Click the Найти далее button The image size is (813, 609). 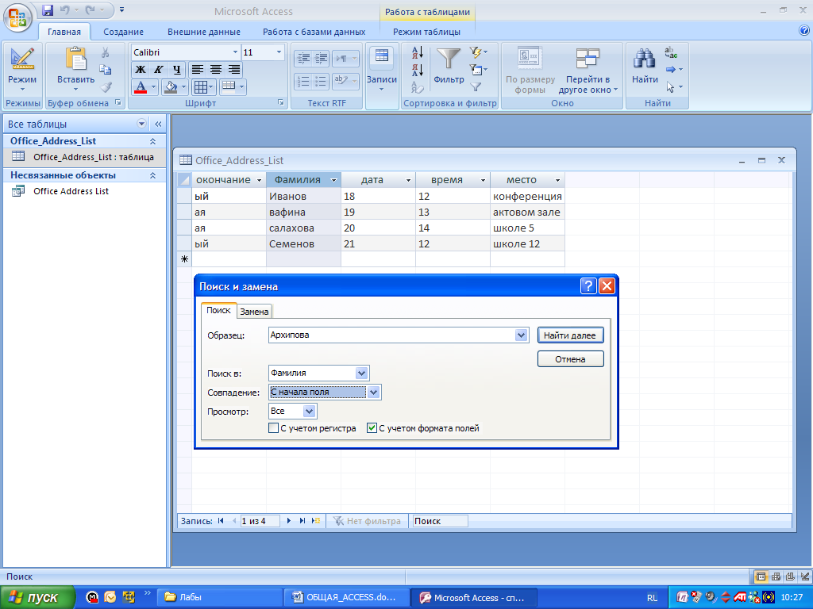click(x=570, y=335)
